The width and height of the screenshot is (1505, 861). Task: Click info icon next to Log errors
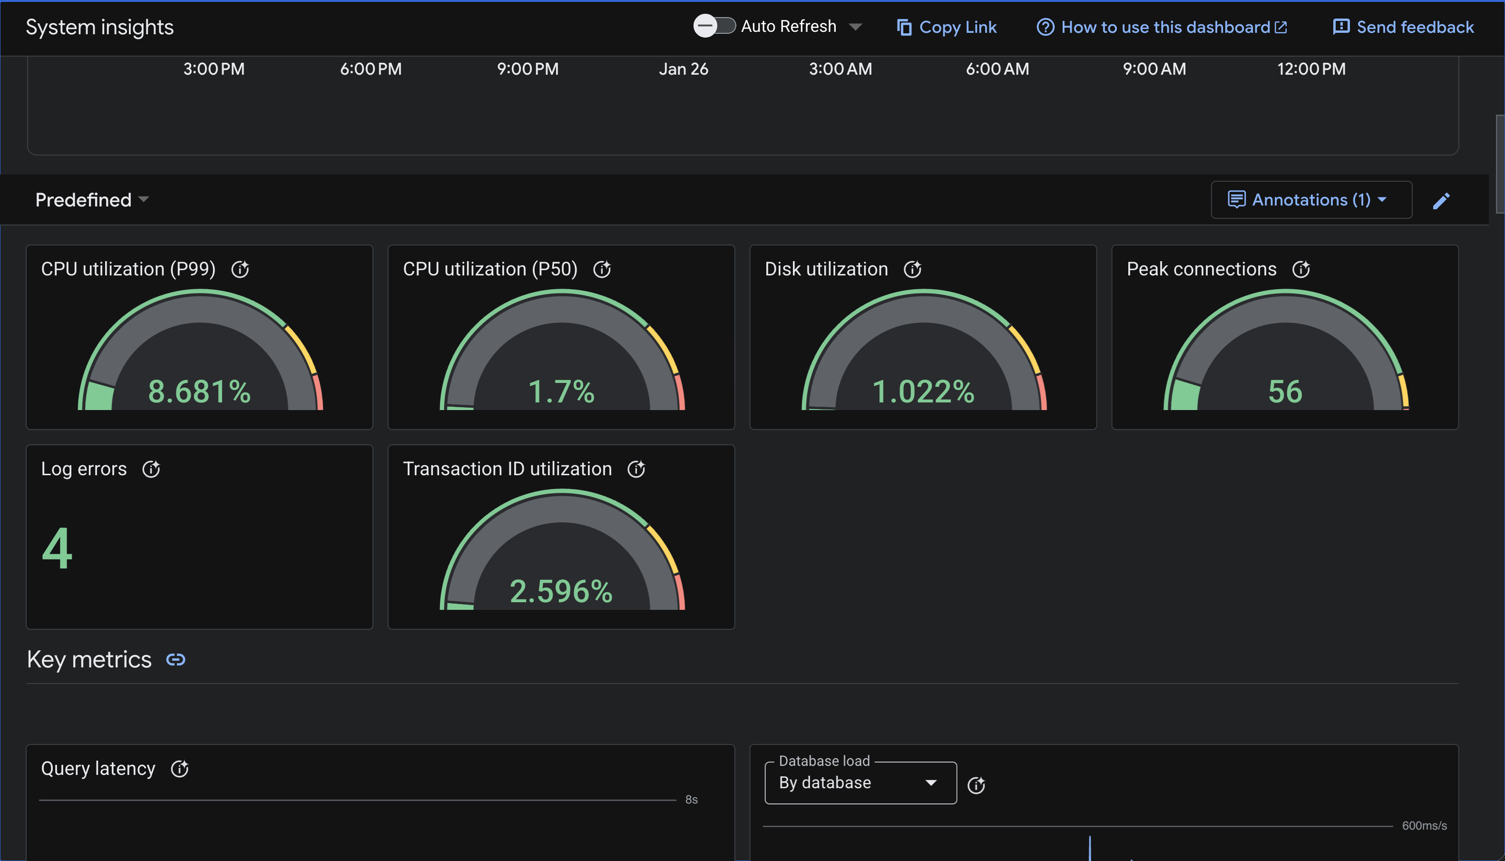tap(151, 470)
